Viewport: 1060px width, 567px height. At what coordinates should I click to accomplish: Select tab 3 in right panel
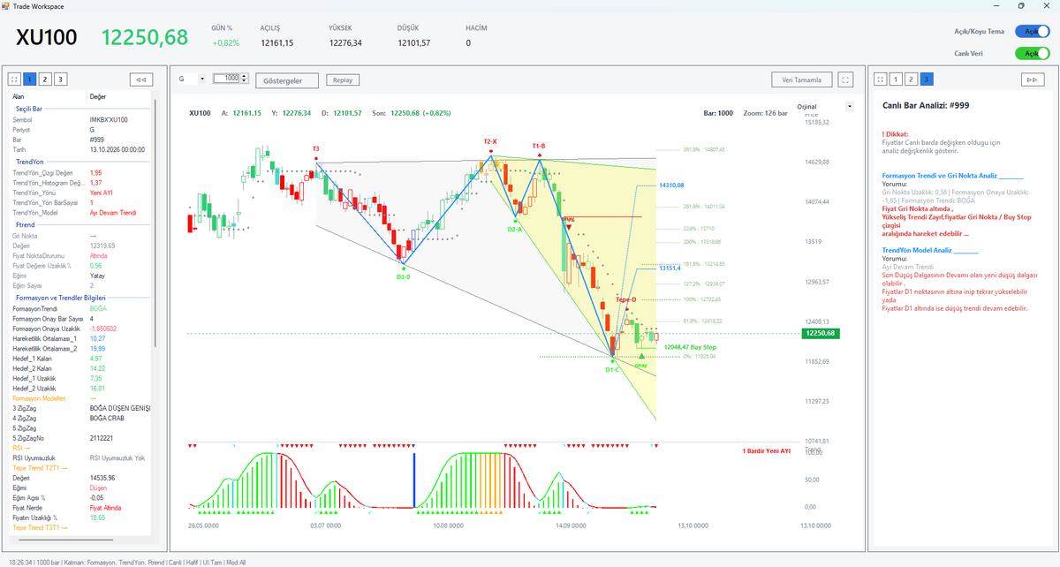click(x=926, y=79)
